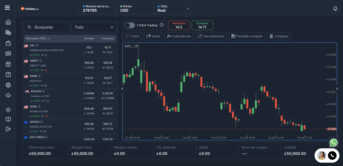Screen dimensions: 343x166
Task: Enable the 1-Click Trading switch
Action: (x=130, y=25)
